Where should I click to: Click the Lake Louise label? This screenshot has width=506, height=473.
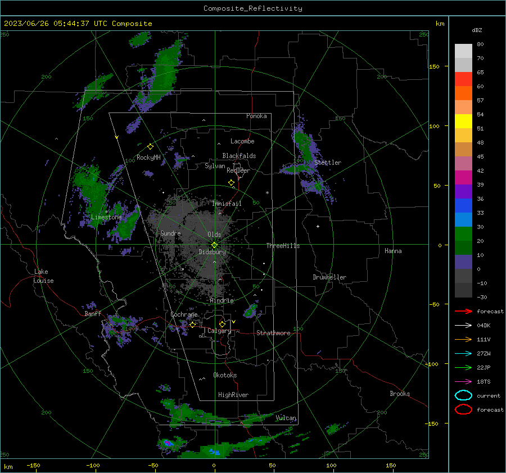pyautogui.click(x=43, y=276)
